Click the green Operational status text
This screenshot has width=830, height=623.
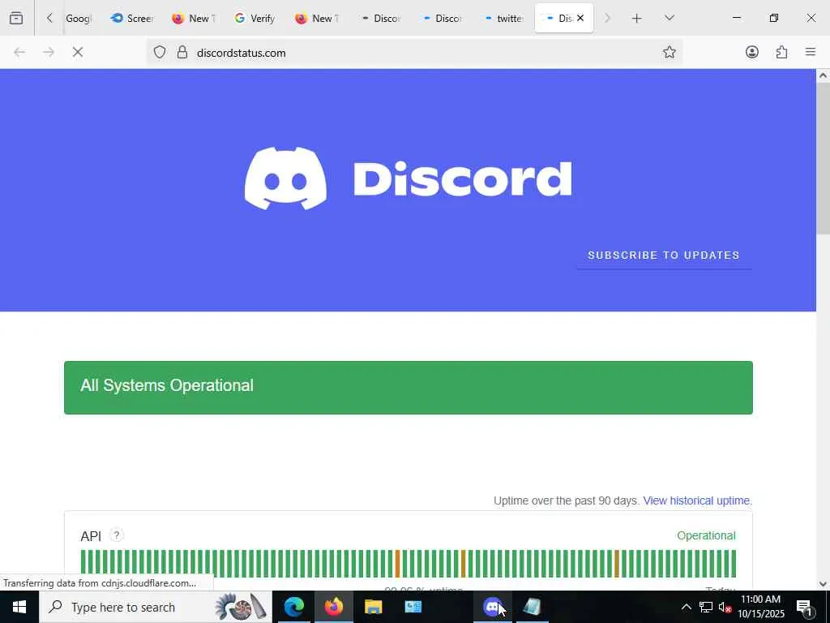click(x=706, y=535)
